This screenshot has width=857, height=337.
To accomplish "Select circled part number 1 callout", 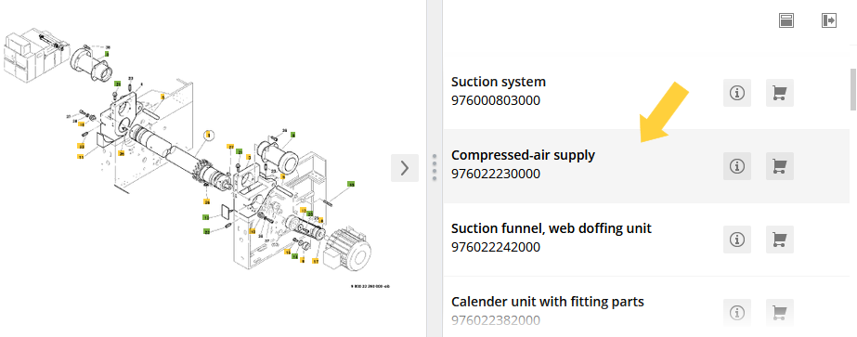I will (x=209, y=135).
